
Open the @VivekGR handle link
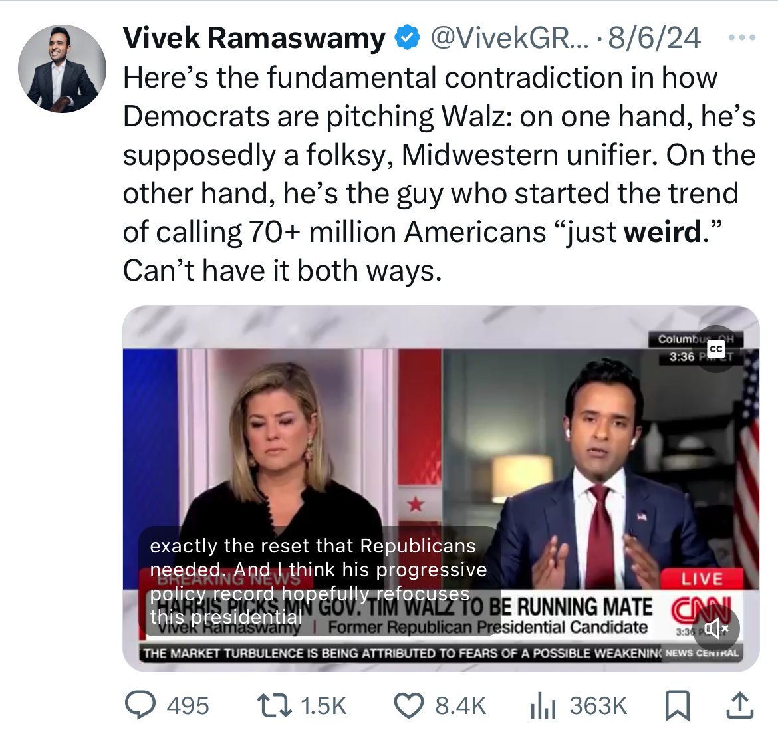click(510, 38)
